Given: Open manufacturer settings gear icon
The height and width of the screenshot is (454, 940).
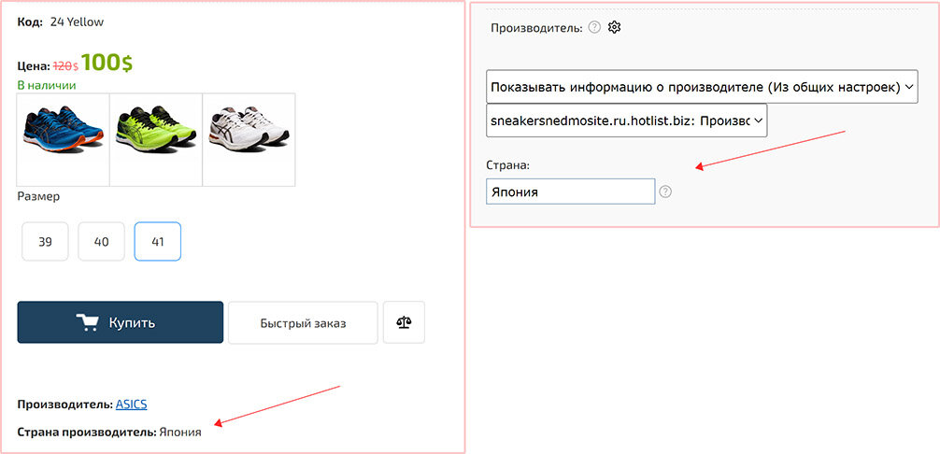Looking at the screenshot, I should 614,27.
